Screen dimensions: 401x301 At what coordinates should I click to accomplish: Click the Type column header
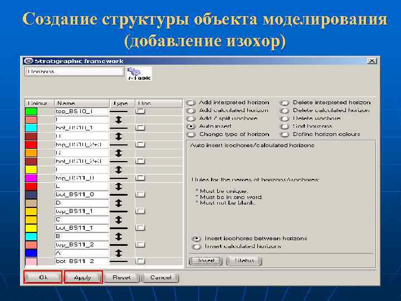tap(122, 103)
